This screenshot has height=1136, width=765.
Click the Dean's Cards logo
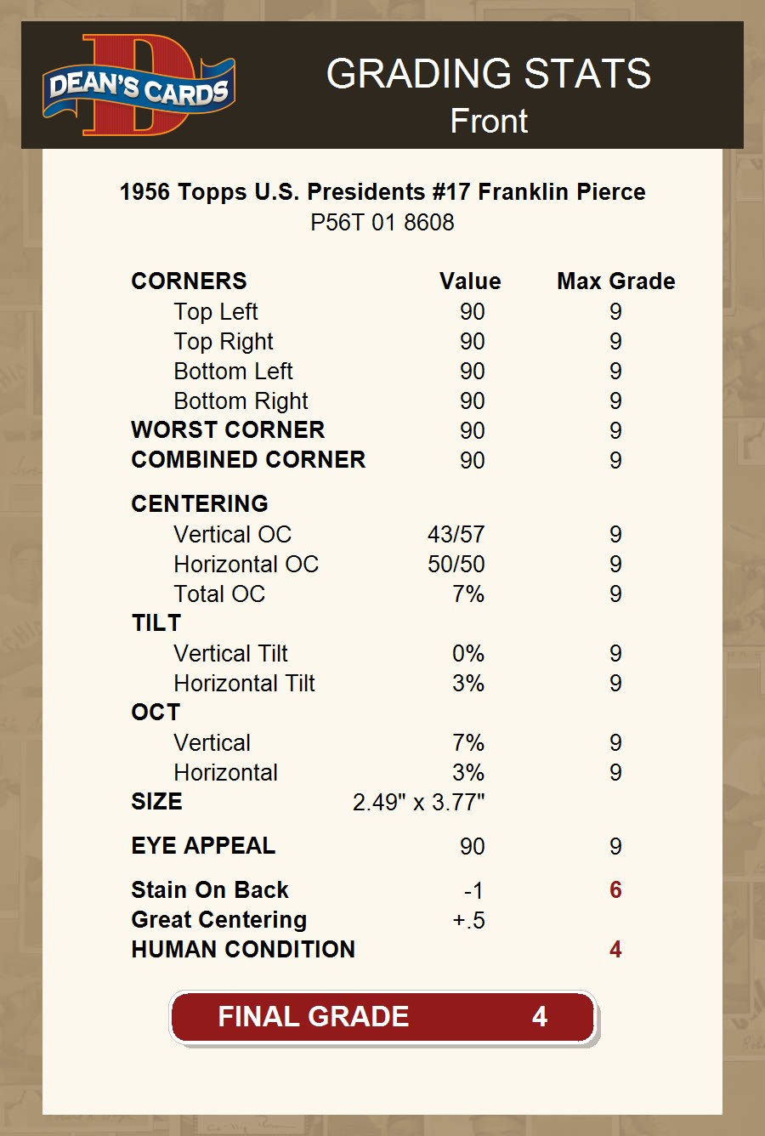(139, 86)
